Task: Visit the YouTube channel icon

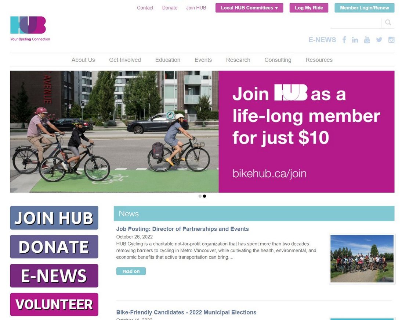Action: 367,40
